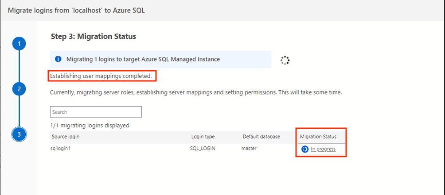Focus the Search logins field
The height and width of the screenshot is (195, 445).
96,112
